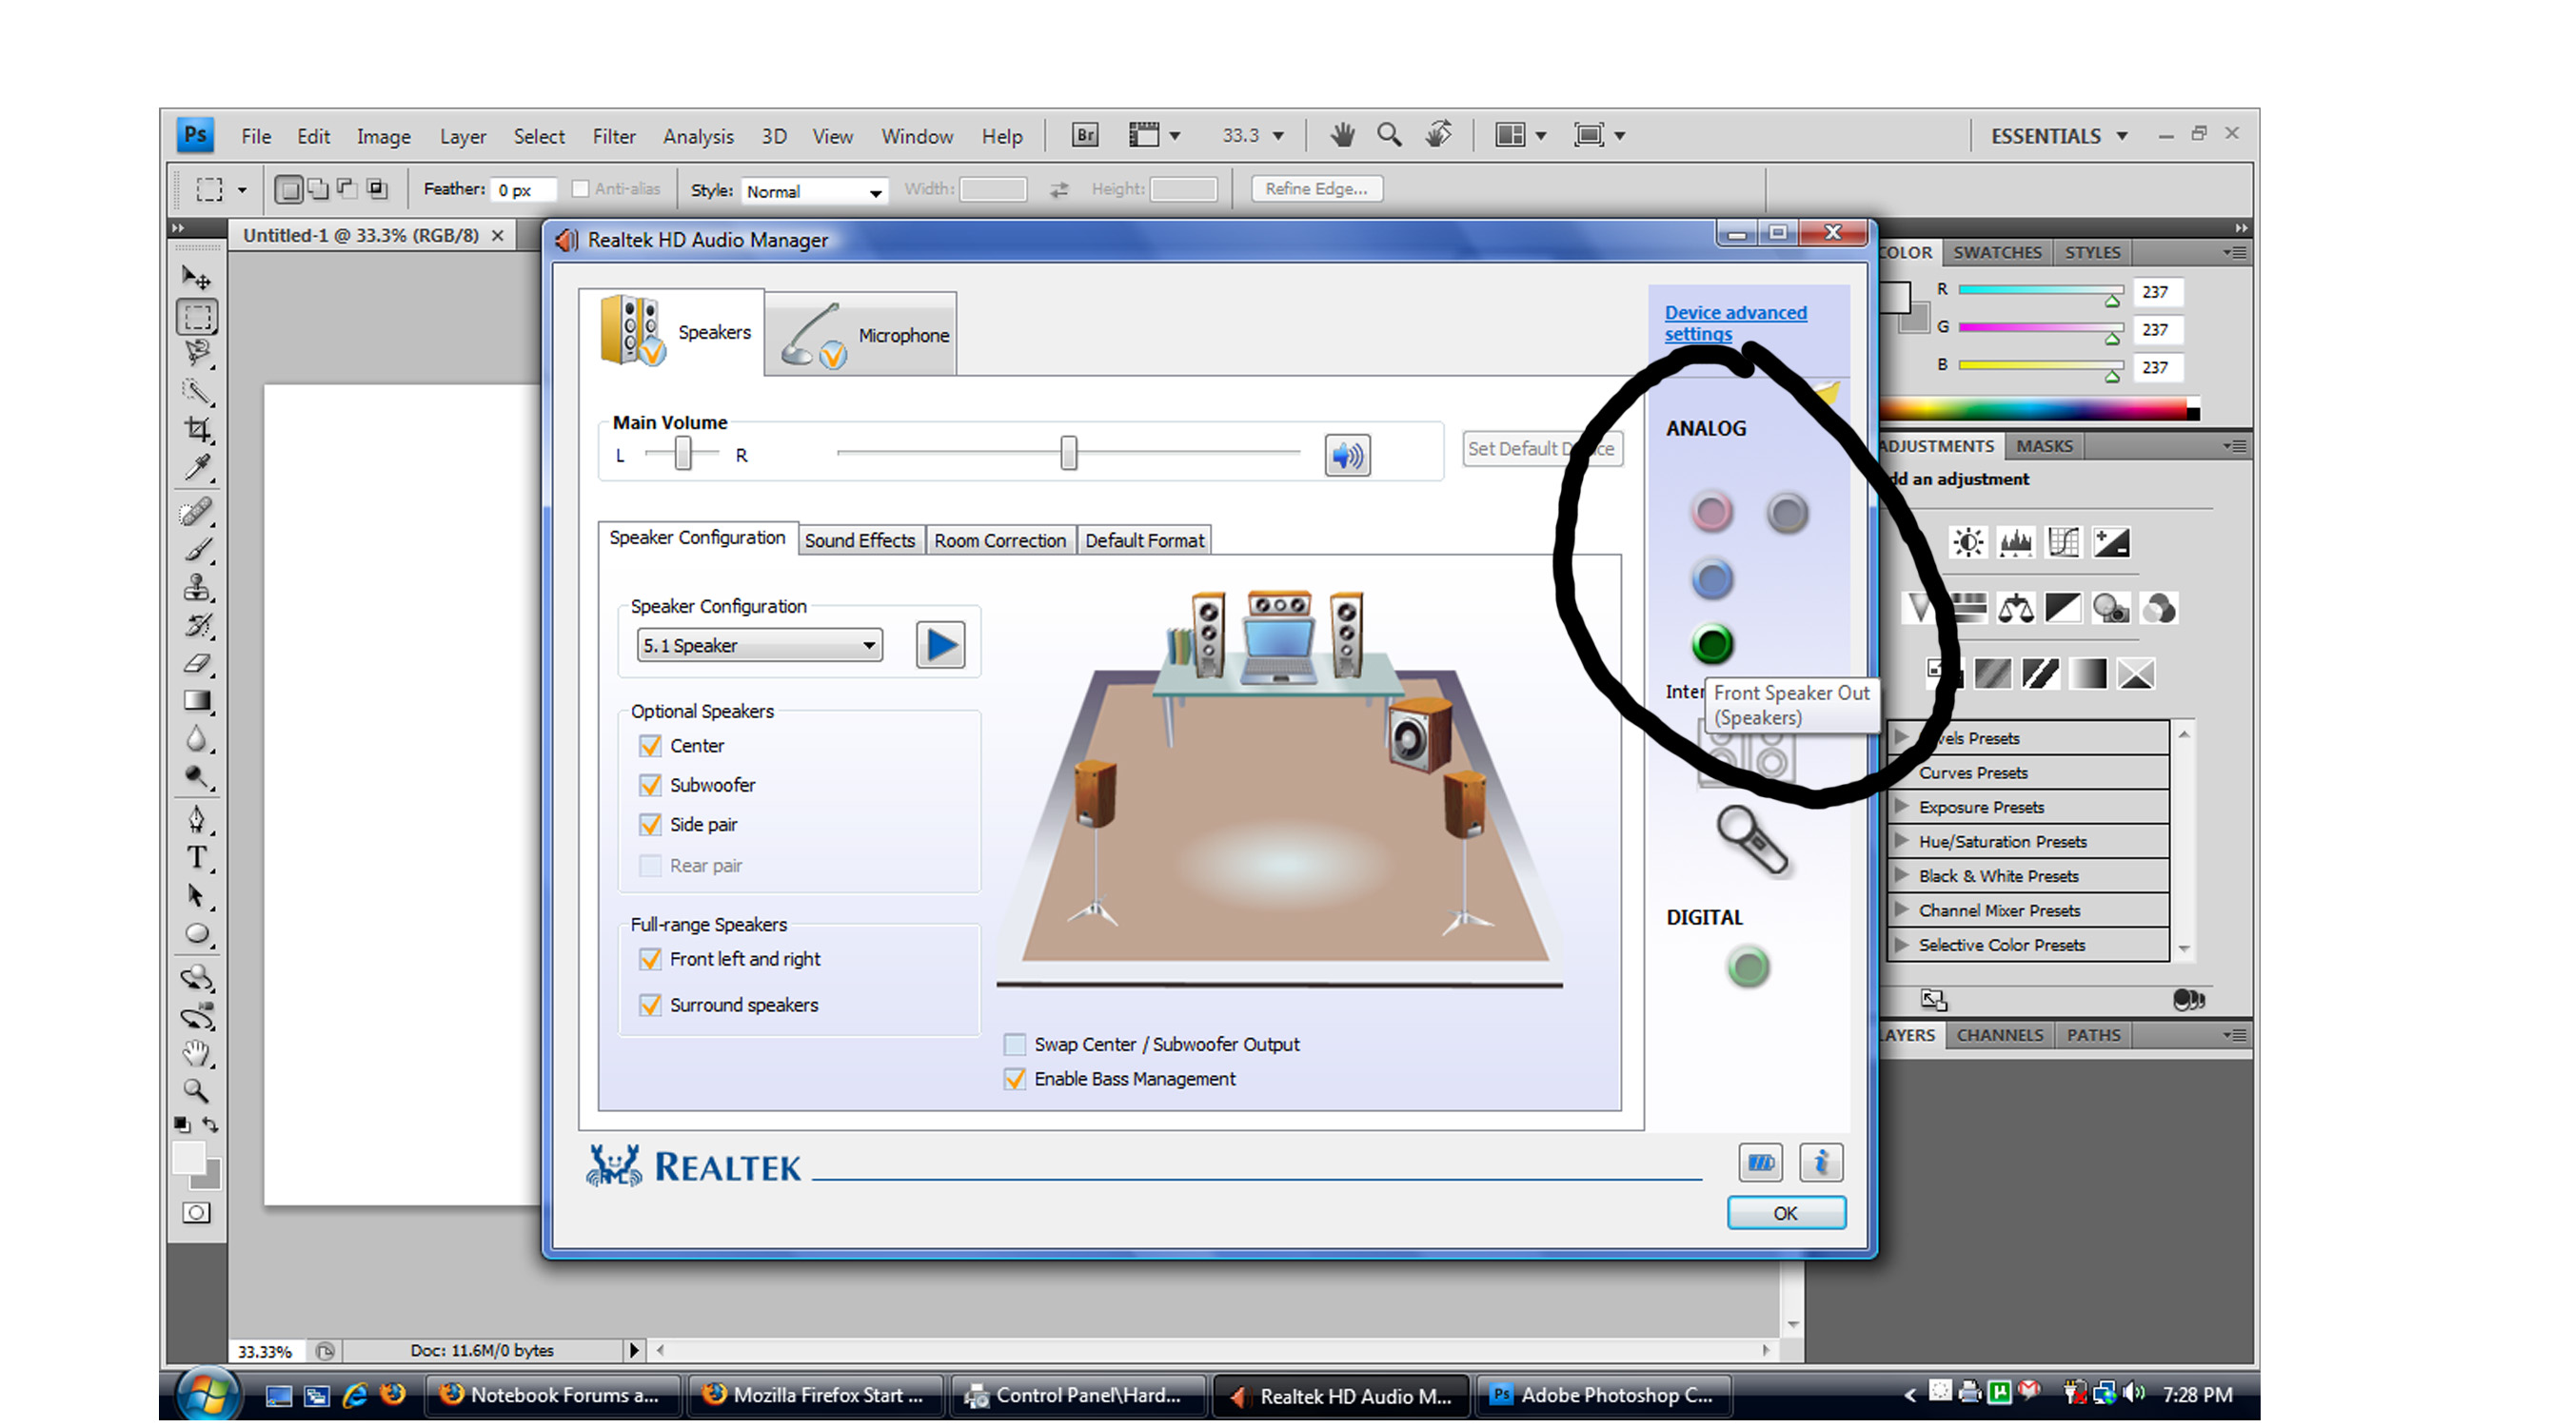Screen dimensions: 2570x1427
Task: Click the Main Volume slider handle
Action: click(x=1069, y=453)
